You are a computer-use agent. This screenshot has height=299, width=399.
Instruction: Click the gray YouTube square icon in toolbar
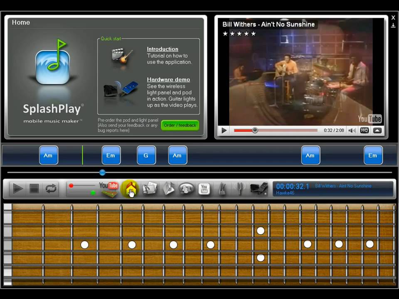[x=204, y=189]
